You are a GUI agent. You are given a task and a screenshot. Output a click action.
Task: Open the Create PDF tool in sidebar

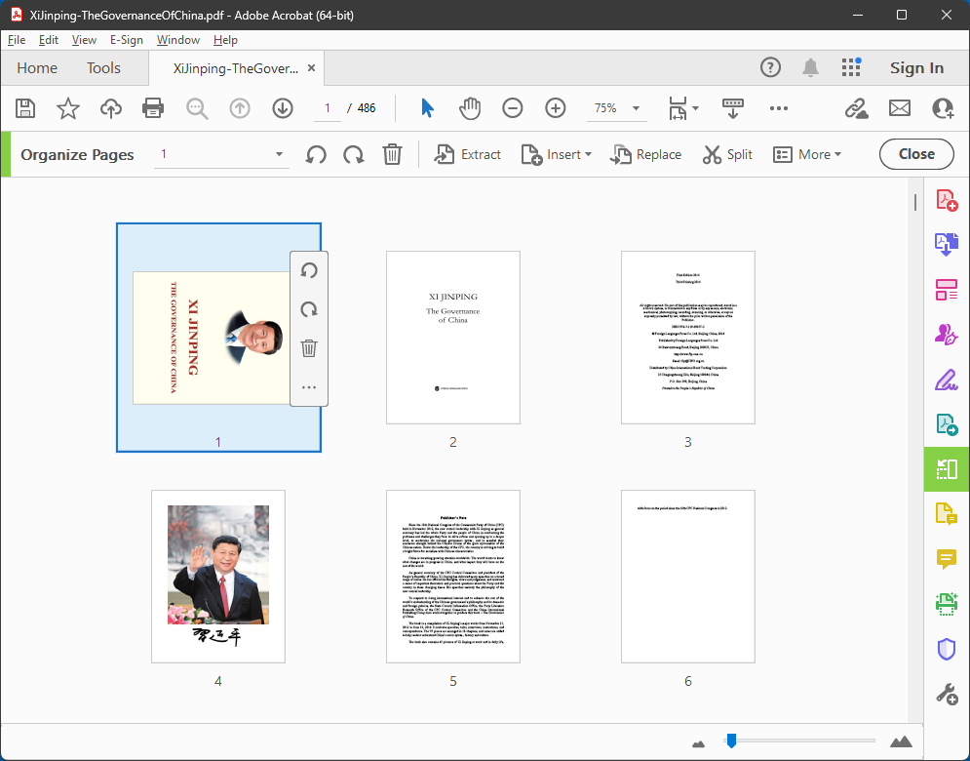click(x=947, y=200)
